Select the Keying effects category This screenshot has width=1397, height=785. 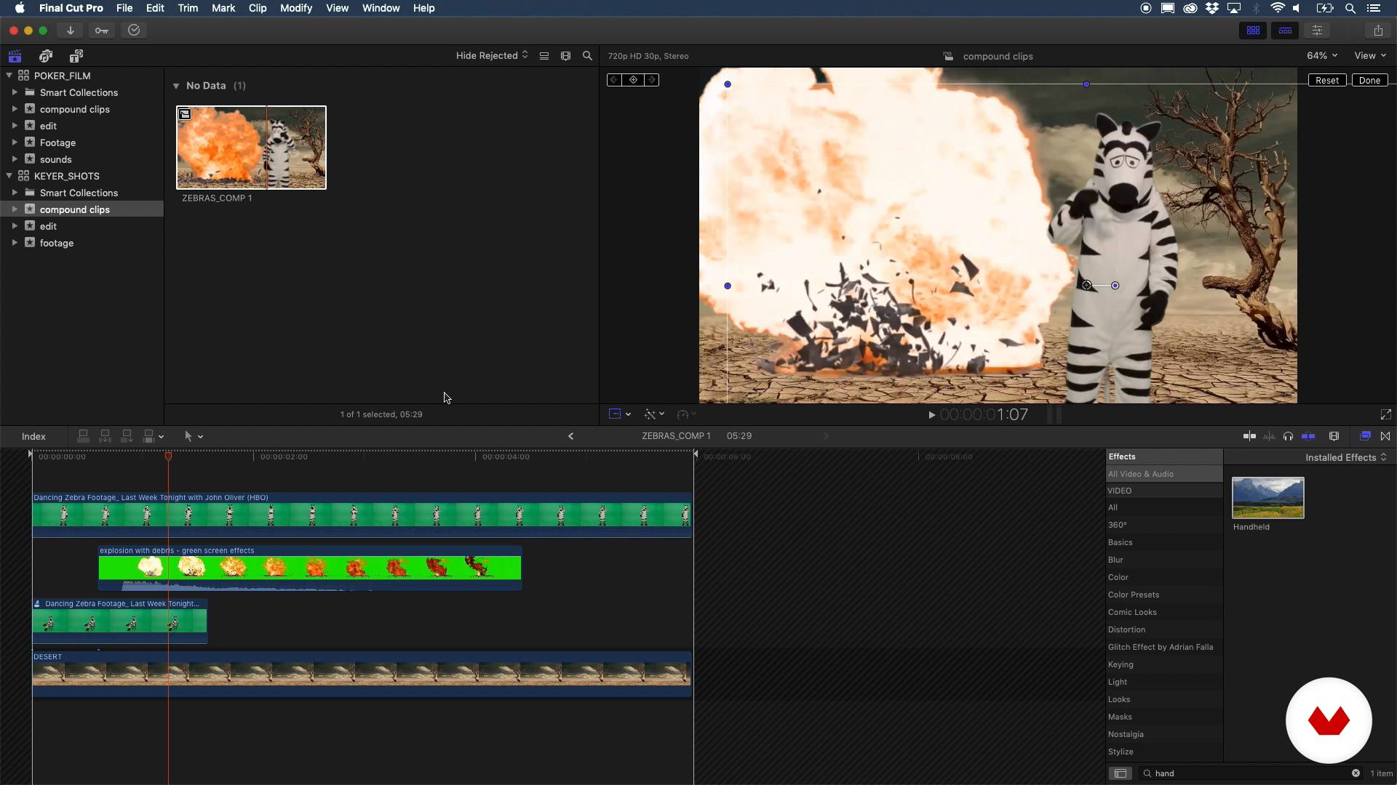click(1163, 664)
